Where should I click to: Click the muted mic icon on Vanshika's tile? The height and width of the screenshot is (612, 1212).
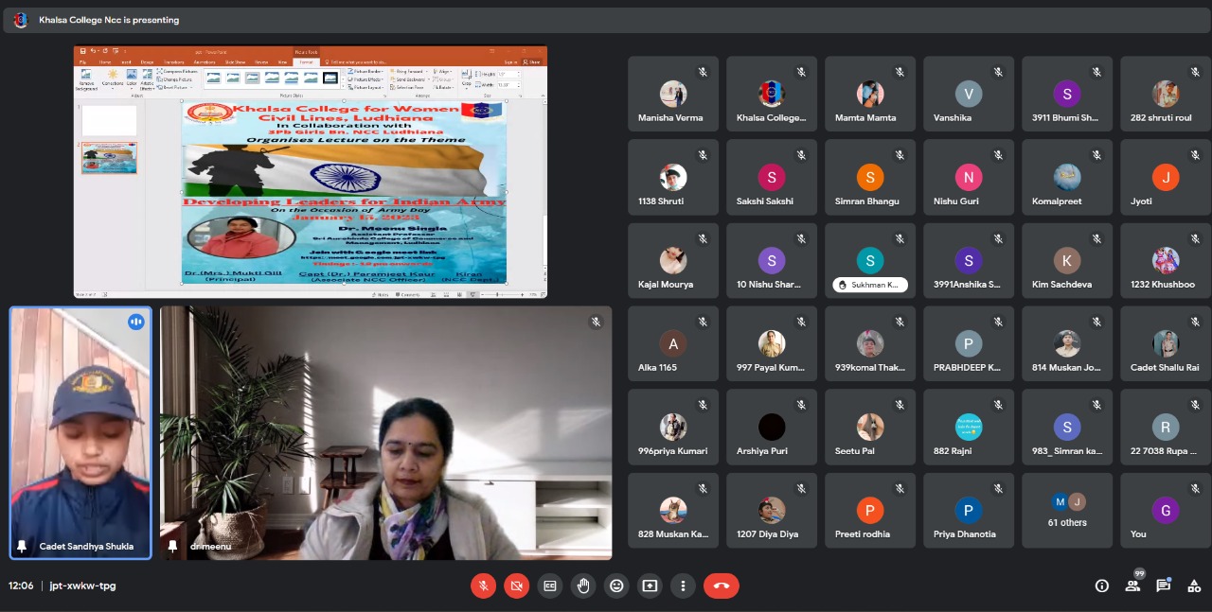[998, 72]
